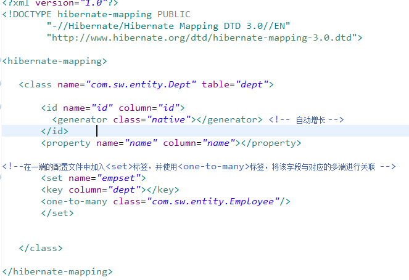Click the closing </class> tag

pyautogui.click(x=41, y=248)
